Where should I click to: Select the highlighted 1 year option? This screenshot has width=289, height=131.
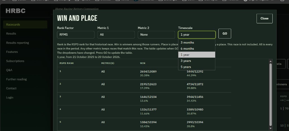click(x=197, y=55)
